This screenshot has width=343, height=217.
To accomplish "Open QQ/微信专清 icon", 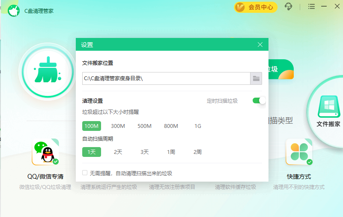I will click(45, 152).
